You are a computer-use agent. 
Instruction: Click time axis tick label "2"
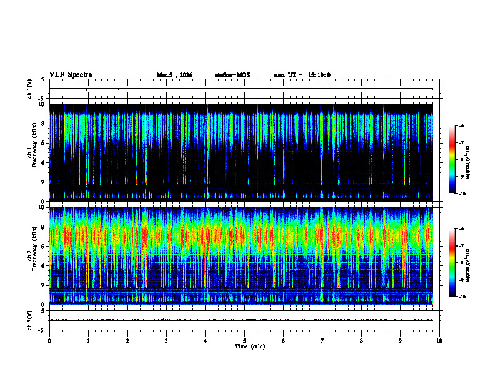tap(127, 341)
